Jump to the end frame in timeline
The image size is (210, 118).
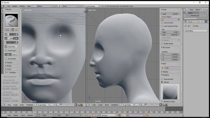(99, 115)
